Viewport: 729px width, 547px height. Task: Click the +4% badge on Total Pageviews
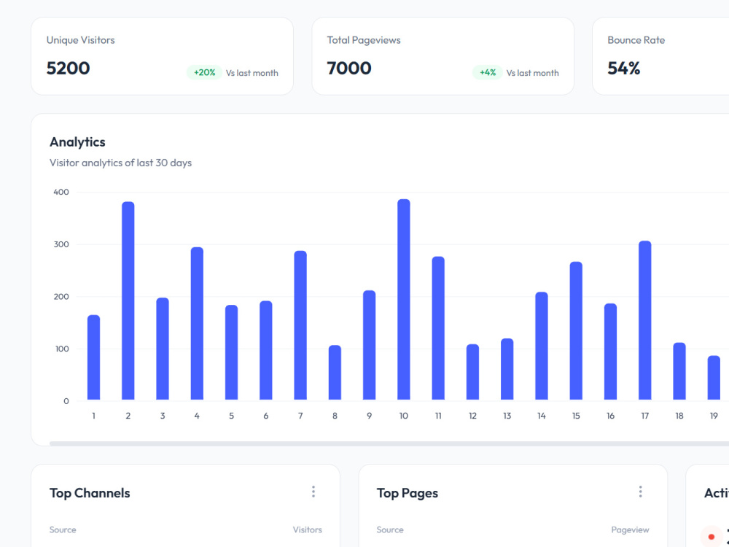pos(488,72)
